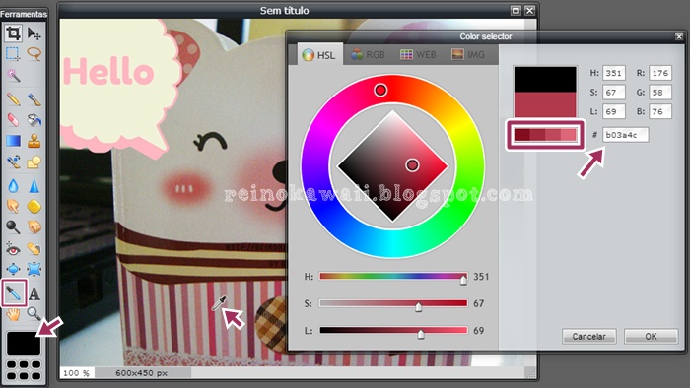Select the Brush tool

point(34,99)
